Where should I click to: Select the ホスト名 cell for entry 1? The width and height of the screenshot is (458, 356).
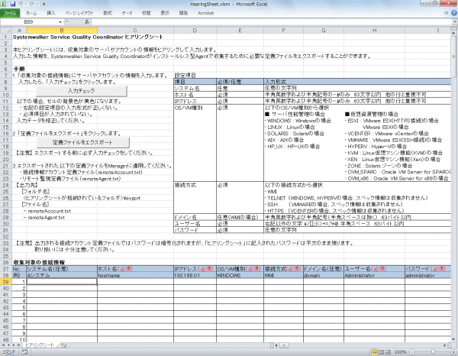136,282
